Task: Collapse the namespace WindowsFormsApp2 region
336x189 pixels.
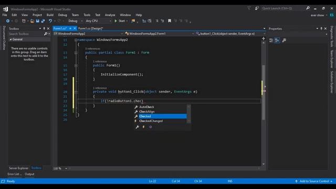Action: point(76,40)
